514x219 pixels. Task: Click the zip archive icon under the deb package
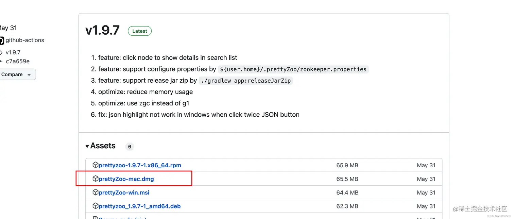(x=96, y=218)
